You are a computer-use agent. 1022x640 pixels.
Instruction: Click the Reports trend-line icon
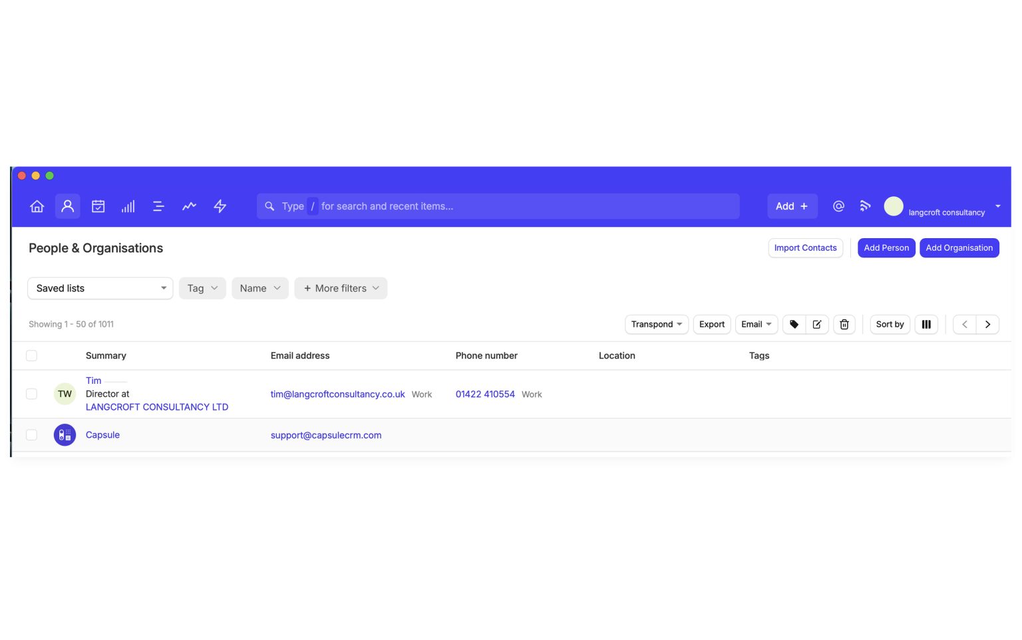(x=189, y=206)
